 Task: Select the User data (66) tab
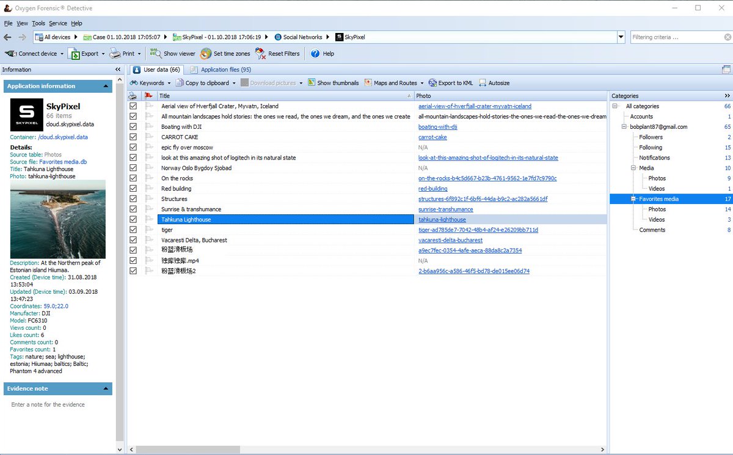[156, 70]
